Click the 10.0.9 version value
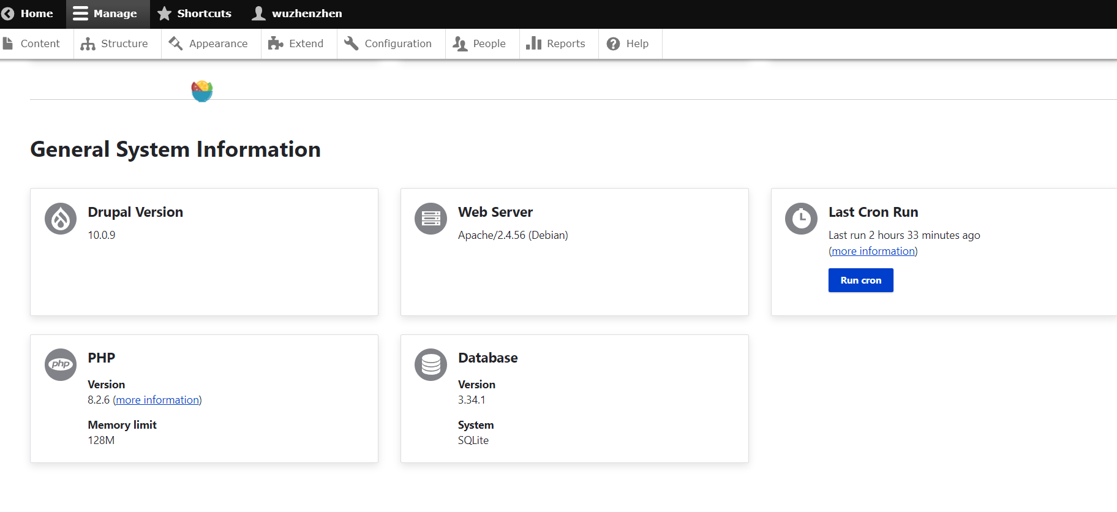This screenshot has height=512, width=1117. pyautogui.click(x=102, y=235)
